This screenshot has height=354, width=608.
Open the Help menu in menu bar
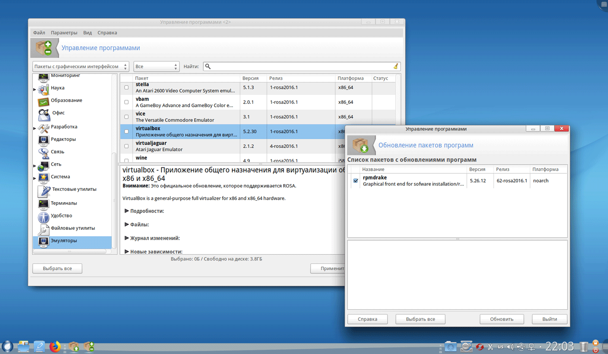107,33
